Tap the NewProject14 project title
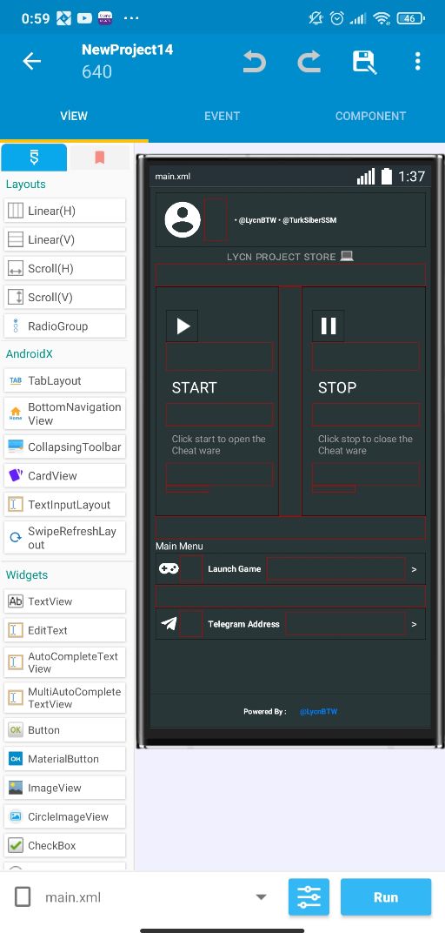 128,50
